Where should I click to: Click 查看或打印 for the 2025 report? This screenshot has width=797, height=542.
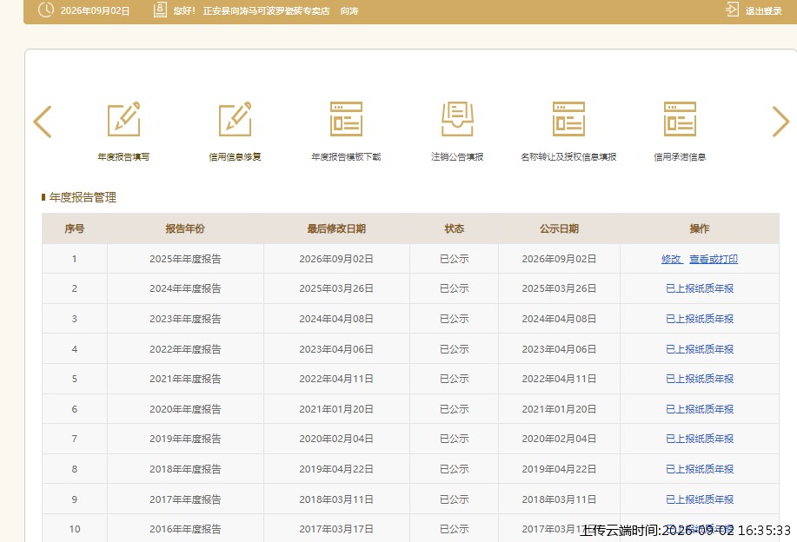coord(714,259)
